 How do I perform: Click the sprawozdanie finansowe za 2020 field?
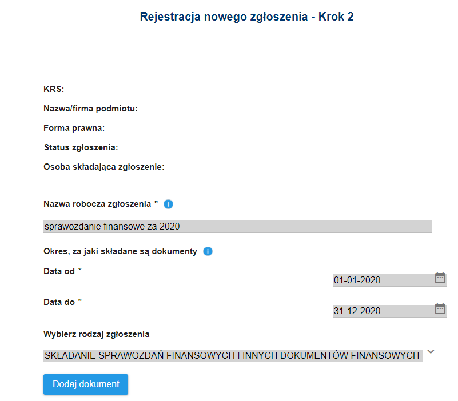click(x=237, y=227)
